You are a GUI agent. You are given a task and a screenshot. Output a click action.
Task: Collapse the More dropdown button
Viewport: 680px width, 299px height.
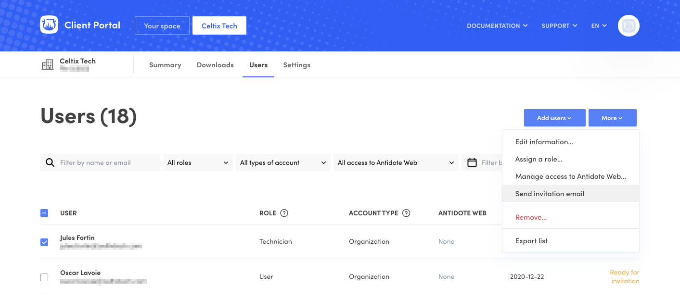click(612, 118)
